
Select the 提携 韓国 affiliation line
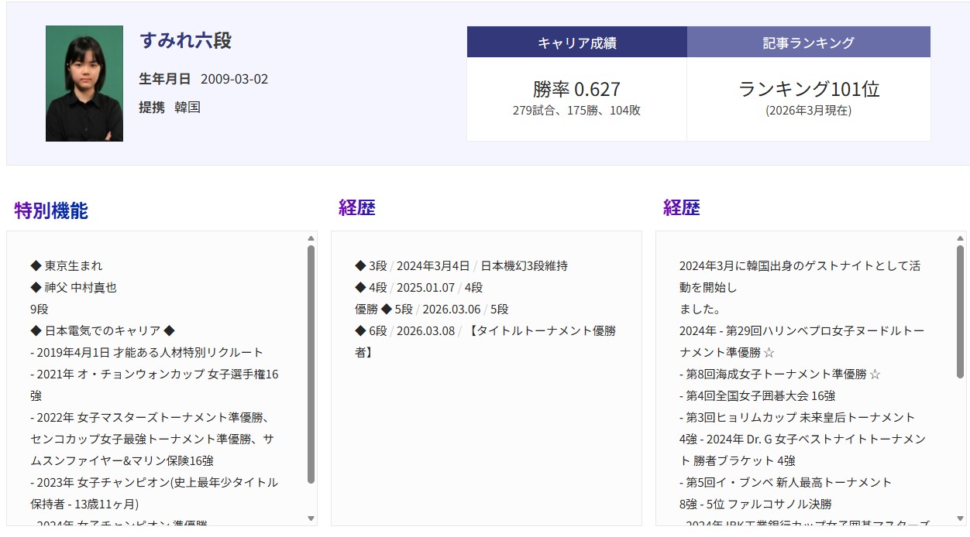(x=170, y=108)
